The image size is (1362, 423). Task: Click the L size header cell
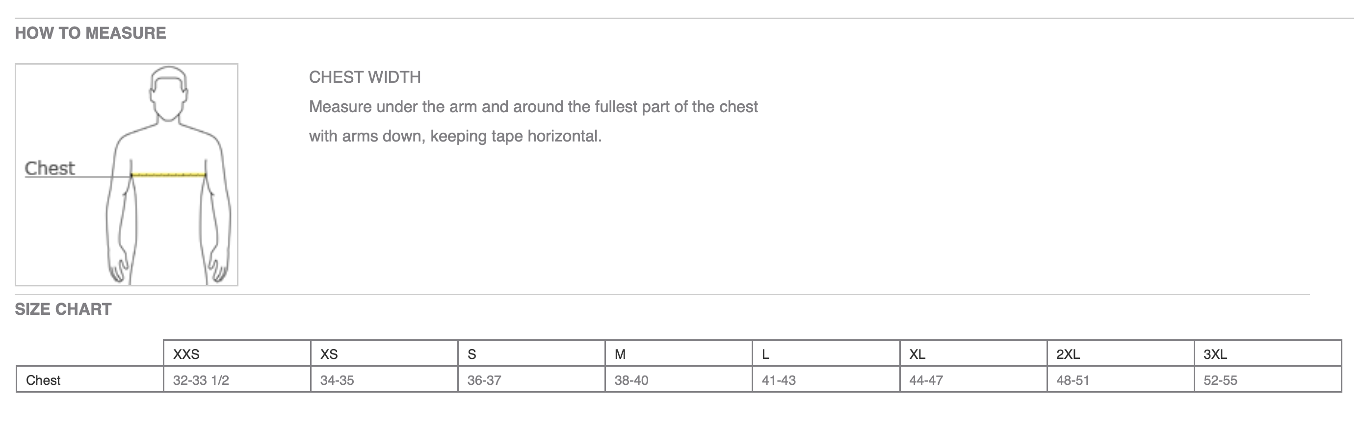click(x=826, y=353)
